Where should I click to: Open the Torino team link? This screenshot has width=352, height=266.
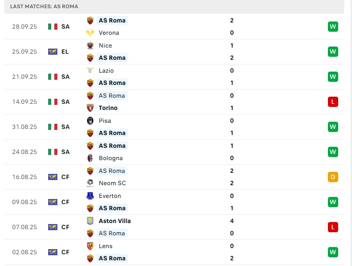pyautogui.click(x=108, y=108)
